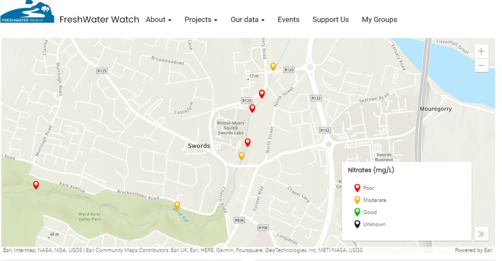Select orange marker near Ward River label

(177, 205)
